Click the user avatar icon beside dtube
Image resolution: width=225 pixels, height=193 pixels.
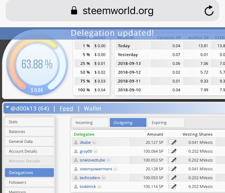pos(76,142)
